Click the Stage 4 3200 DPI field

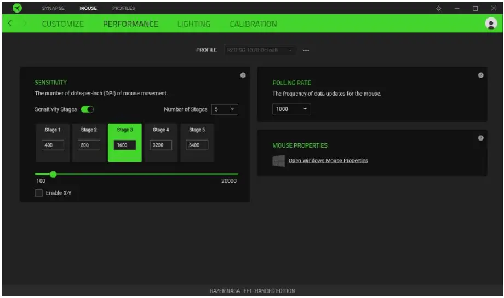tap(161, 145)
